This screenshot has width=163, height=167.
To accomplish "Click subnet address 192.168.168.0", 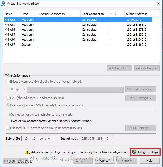I will [136, 25].
